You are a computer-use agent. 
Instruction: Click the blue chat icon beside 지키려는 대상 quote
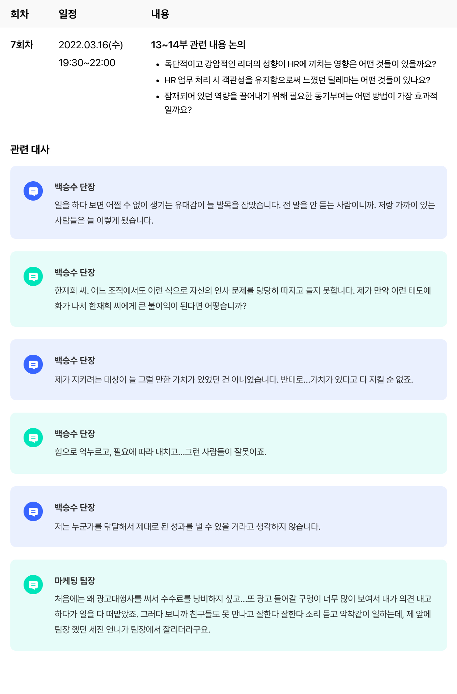[33, 365]
